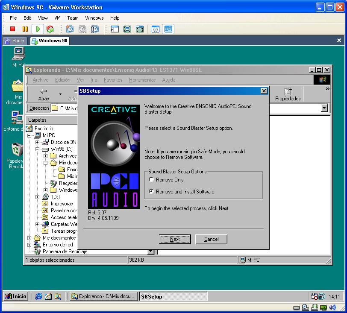Viewport: 347px width, 313px height.
Task: Expand the Disco de 3½ tree node
Action: 37,142
